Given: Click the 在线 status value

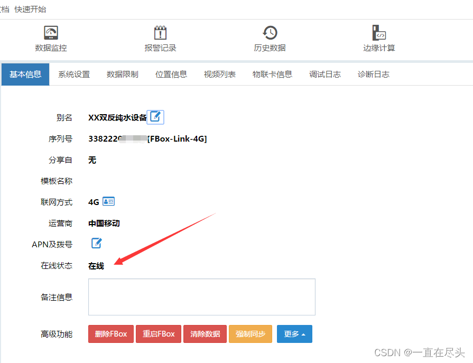Looking at the screenshot, I should click(96, 266).
